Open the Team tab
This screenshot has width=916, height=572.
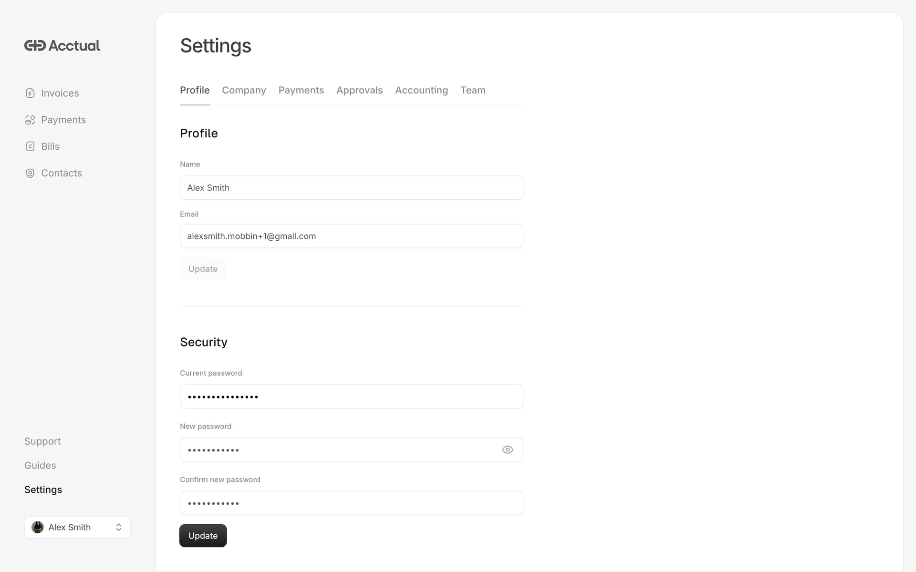(473, 90)
